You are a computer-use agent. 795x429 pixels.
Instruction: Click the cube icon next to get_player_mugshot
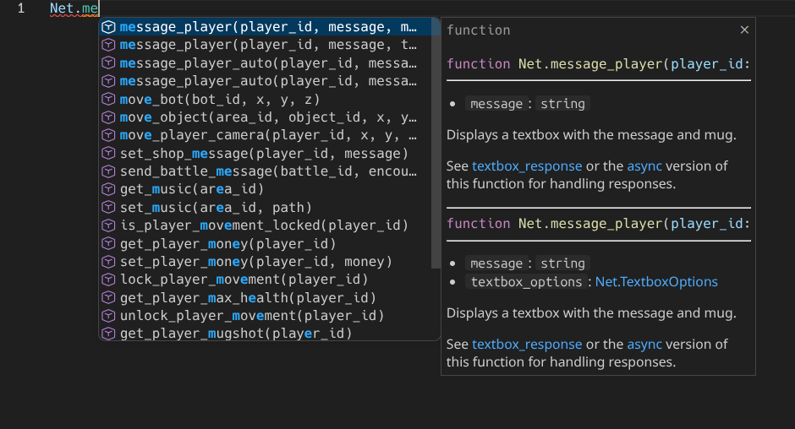point(108,334)
